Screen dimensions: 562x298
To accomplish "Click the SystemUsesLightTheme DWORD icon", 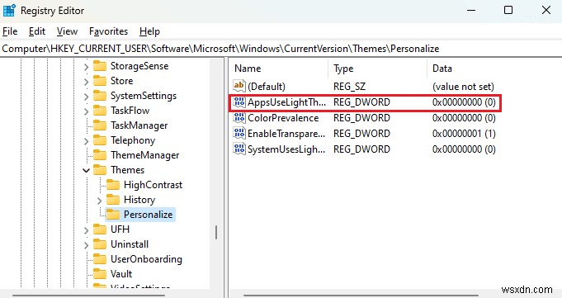I will 239,149.
